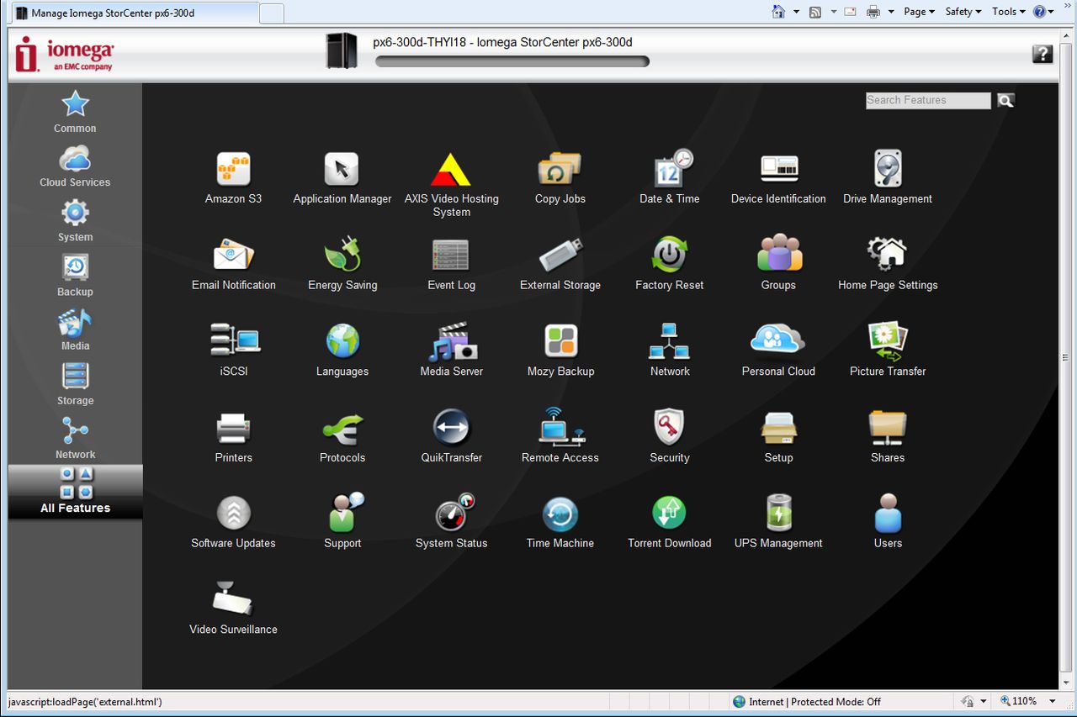The width and height of the screenshot is (1077, 717).
Task: Open the browser Page menu
Action: point(919,12)
